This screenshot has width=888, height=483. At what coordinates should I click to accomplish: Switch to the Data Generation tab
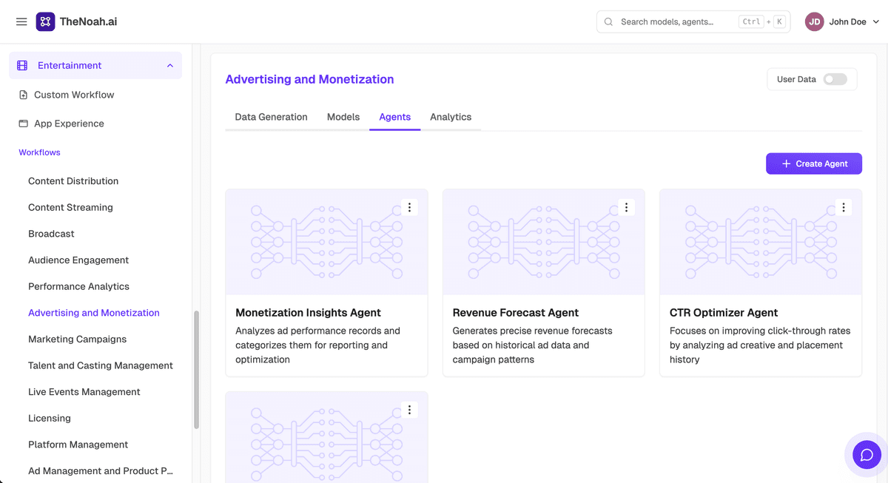coord(271,117)
